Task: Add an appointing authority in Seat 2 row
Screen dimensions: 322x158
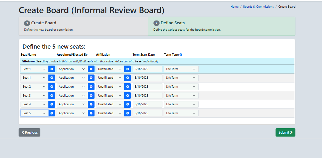Action: [x=91, y=87]
